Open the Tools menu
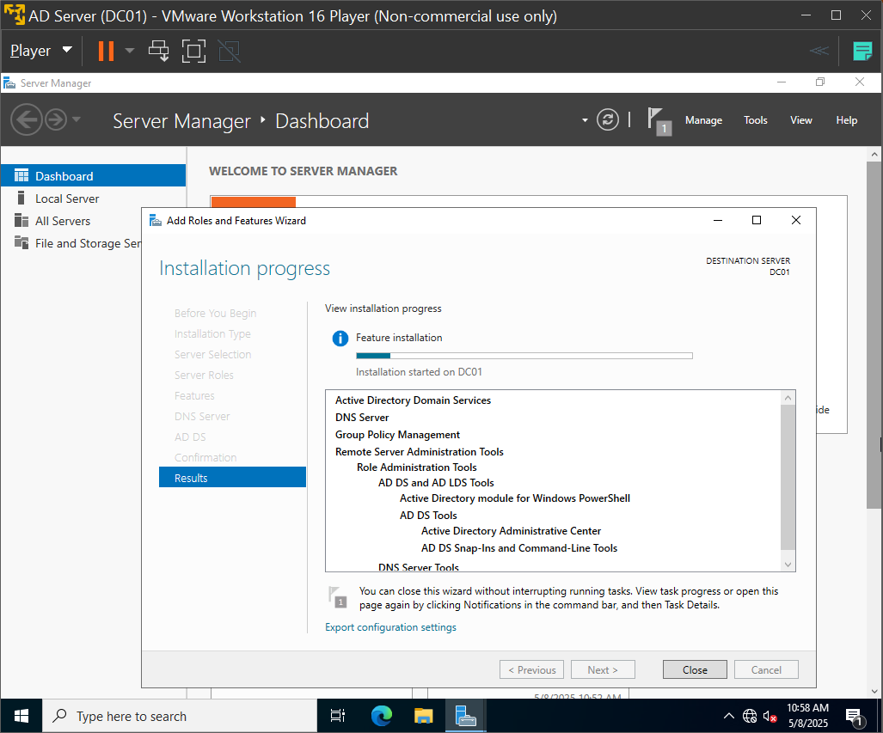 [755, 120]
